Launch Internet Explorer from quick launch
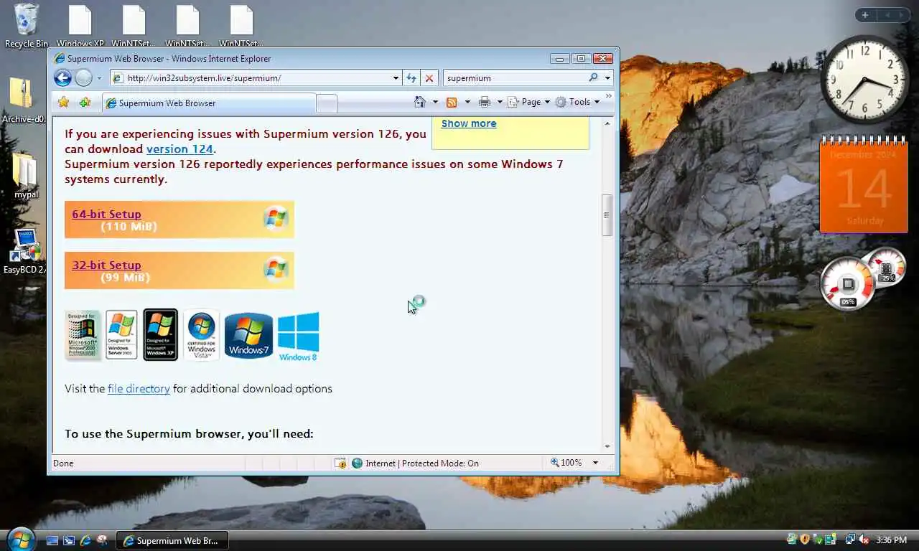This screenshot has height=551, width=919. pyautogui.click(x=85, y=540)
